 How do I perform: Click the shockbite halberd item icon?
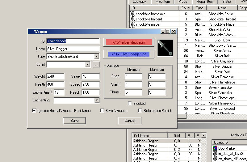pos(133,19)
